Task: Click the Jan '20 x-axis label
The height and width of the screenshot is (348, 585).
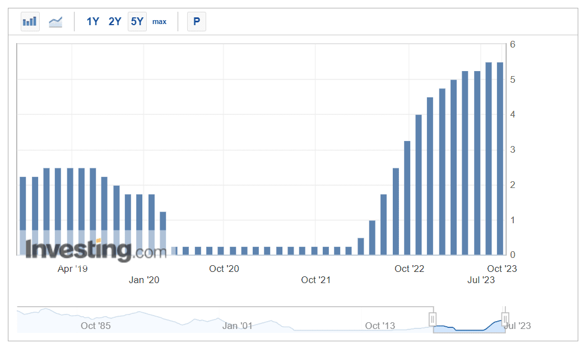Action: 144,280
